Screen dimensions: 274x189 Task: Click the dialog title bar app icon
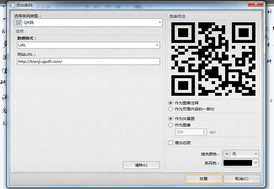coord(12,5)
